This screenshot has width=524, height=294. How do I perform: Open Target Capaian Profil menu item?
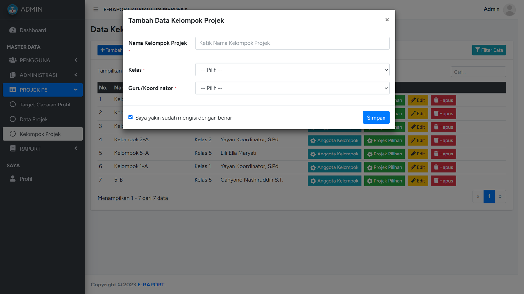point(45,105)
